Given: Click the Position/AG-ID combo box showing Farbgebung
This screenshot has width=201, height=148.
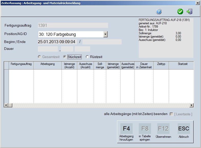Looking at the screenshot, I should [70, 34].
